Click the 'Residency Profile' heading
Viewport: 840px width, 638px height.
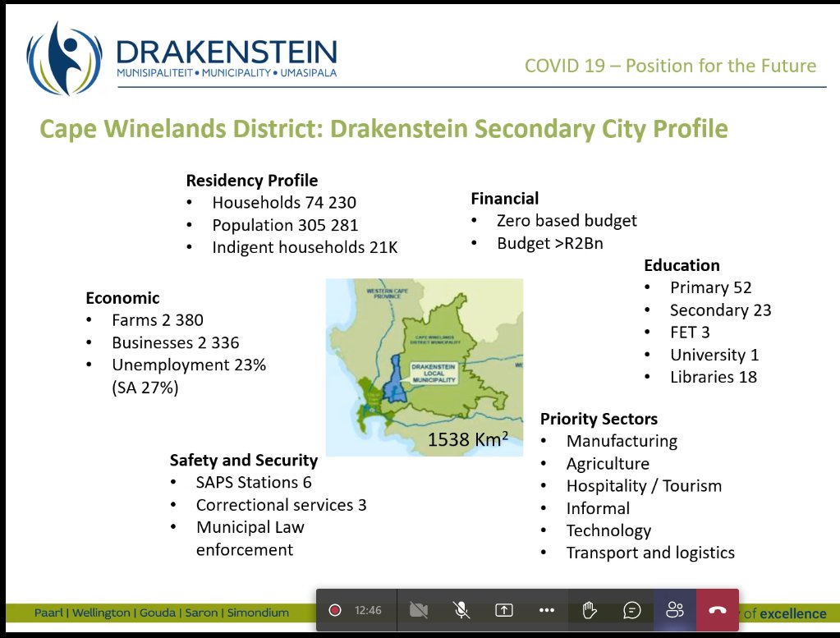tap(252, 181)
